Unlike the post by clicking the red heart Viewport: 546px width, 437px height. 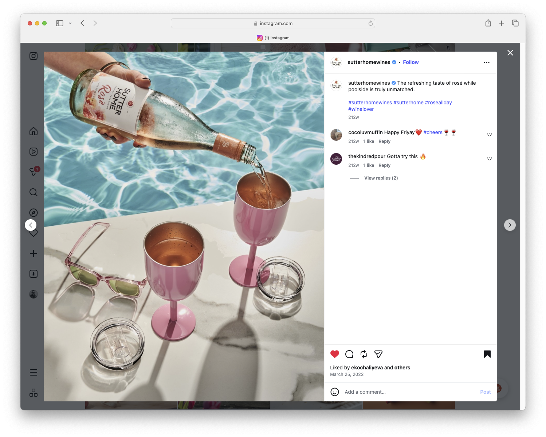click(x=334, y=354)
